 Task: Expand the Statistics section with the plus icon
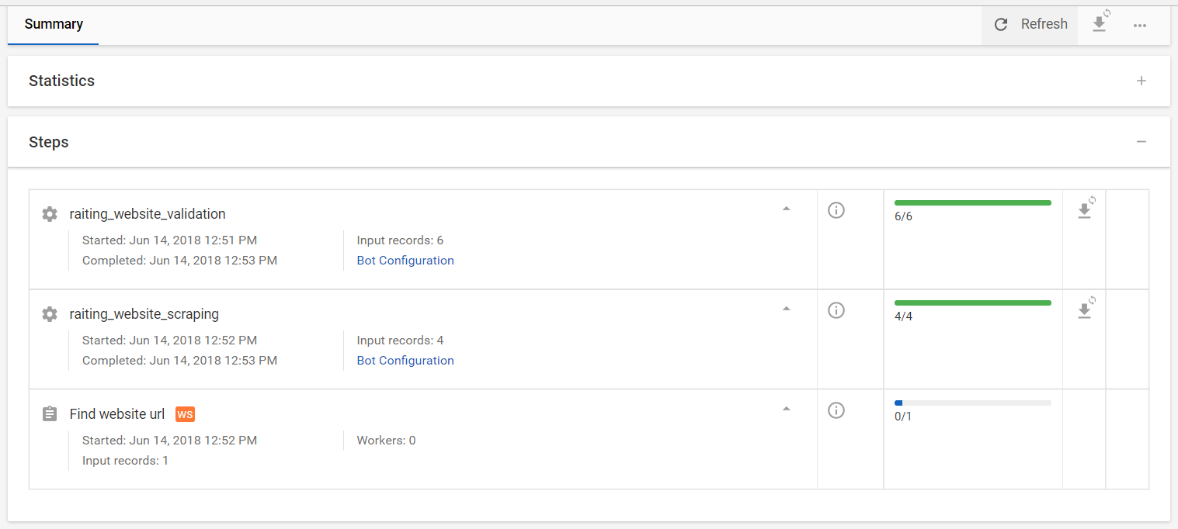[1142, 81]
